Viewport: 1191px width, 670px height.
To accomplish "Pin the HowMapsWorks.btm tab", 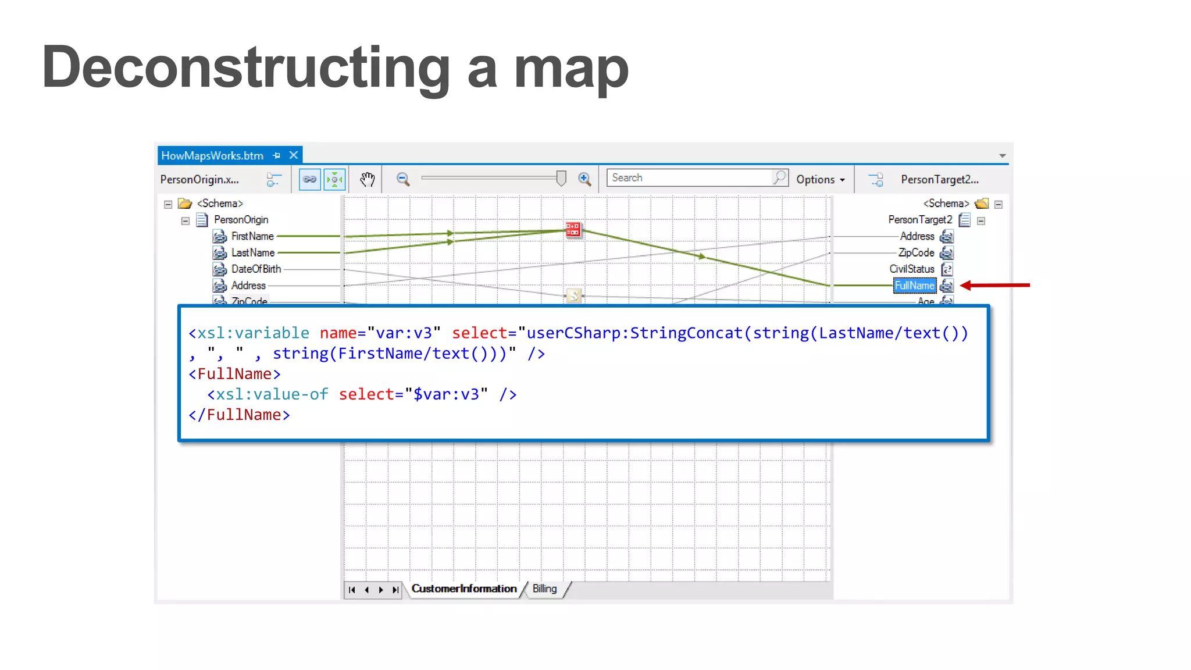I will pyautogui.click(x=277, y=155).
